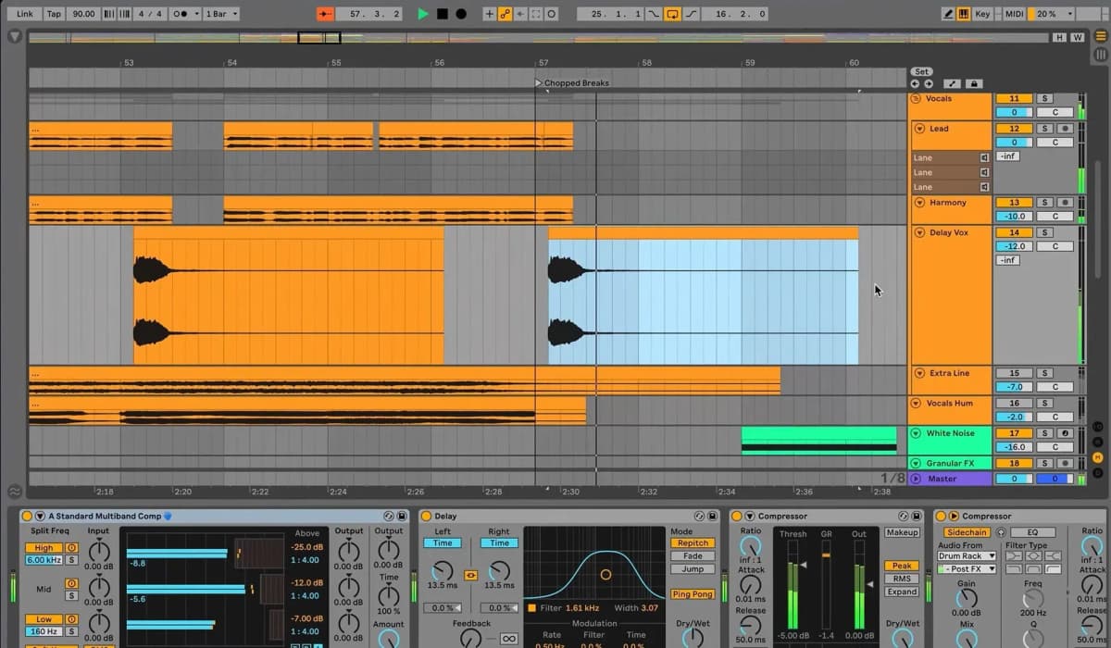1111x648 pixels.
Task: Fold the Delay Vox track
Action: click(x=919, y=232)
